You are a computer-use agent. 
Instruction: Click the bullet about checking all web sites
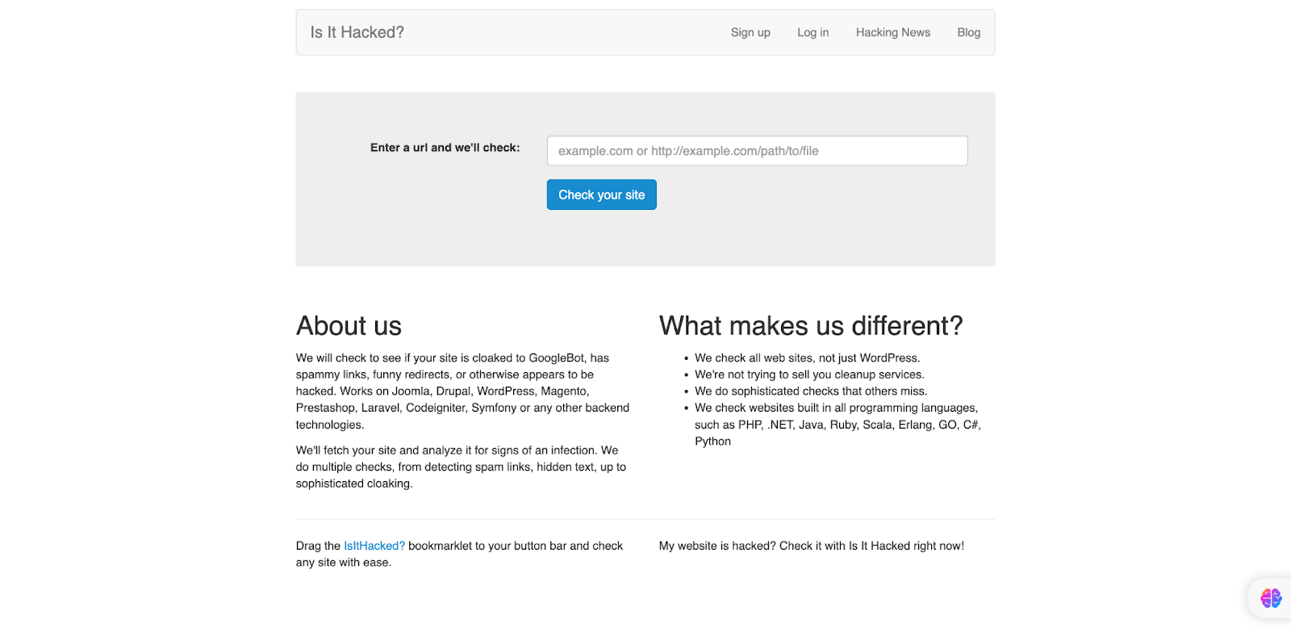click(x=807, y=358)
